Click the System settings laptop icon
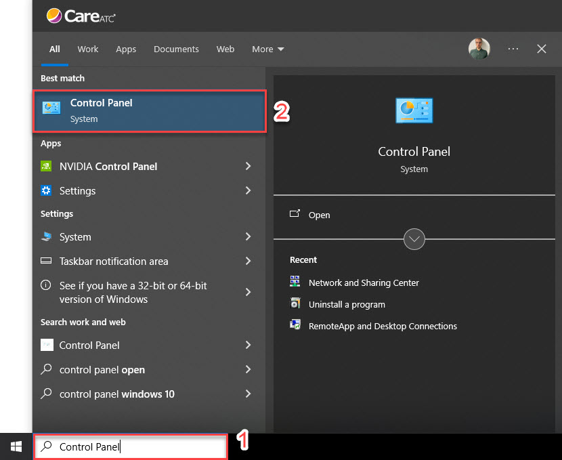The height and width of the screenshot is (460, 562). [x=46, y=236]
